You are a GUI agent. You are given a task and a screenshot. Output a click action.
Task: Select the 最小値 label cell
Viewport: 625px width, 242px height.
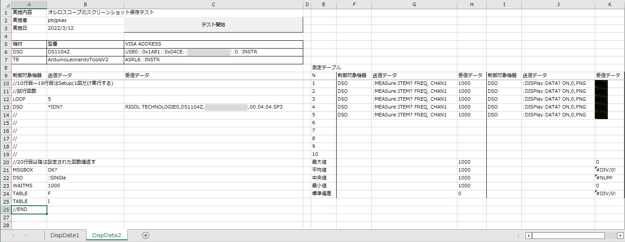click(323, 186)
